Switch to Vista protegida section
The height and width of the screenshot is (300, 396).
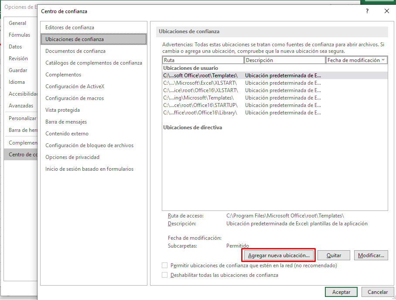click(x=62, y=110)
